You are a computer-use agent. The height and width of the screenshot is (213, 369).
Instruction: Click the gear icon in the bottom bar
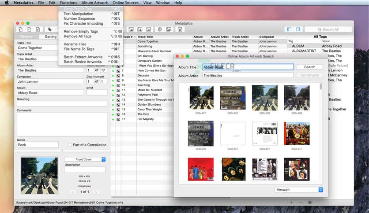310,202
